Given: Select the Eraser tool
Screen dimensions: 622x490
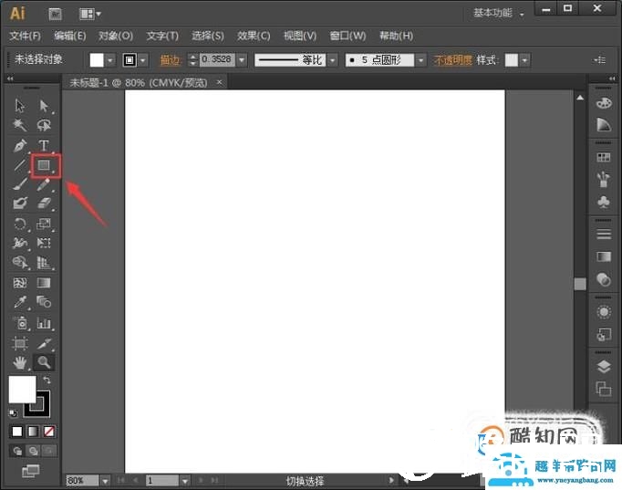Looking at the screenshot, I should click(x=44, y=203).
